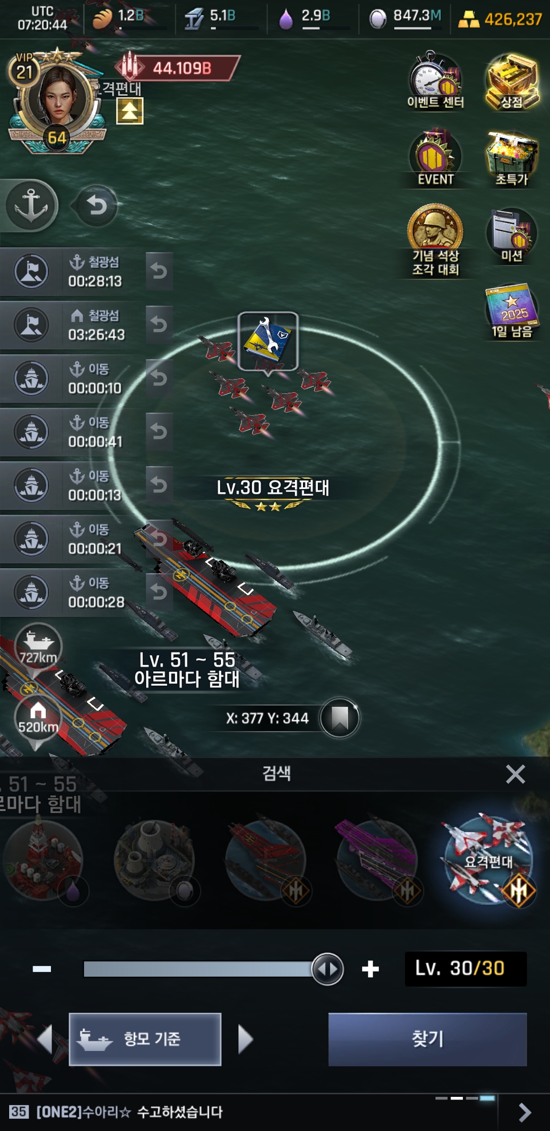Switch to previous search criterion with left arrow
The width and height of the screenshot is (550, 1131).
pyautogui.click(x=45, y=1039)
